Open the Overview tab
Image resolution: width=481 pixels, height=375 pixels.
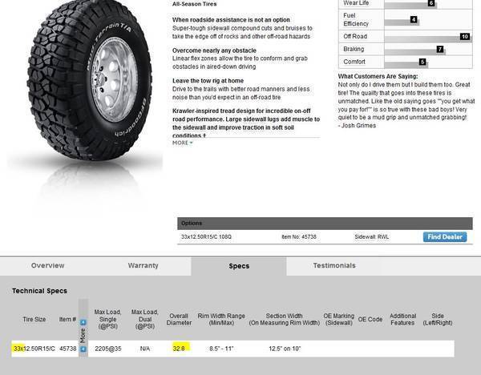pyautogui.click(x=48, y=265)
